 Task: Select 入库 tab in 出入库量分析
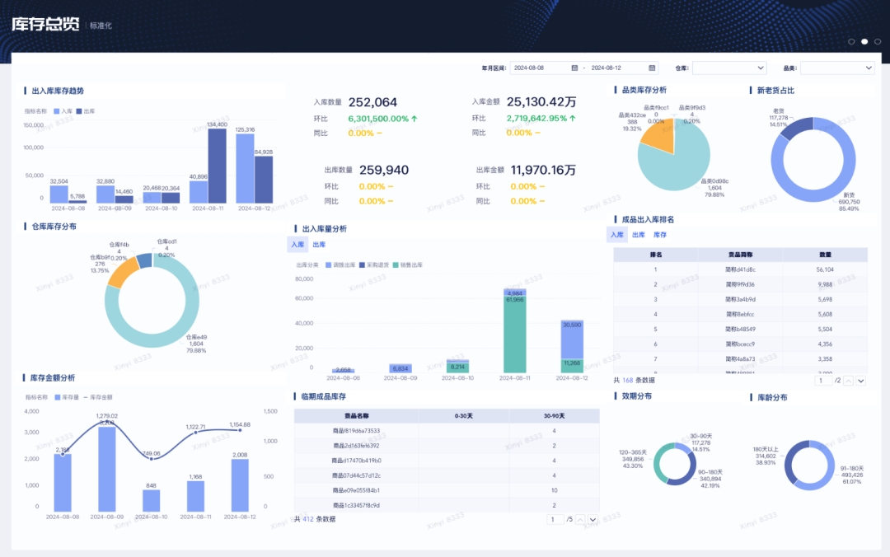click(x=297, y=245)
